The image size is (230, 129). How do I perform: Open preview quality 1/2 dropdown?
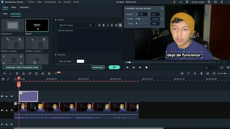[211, 67]
